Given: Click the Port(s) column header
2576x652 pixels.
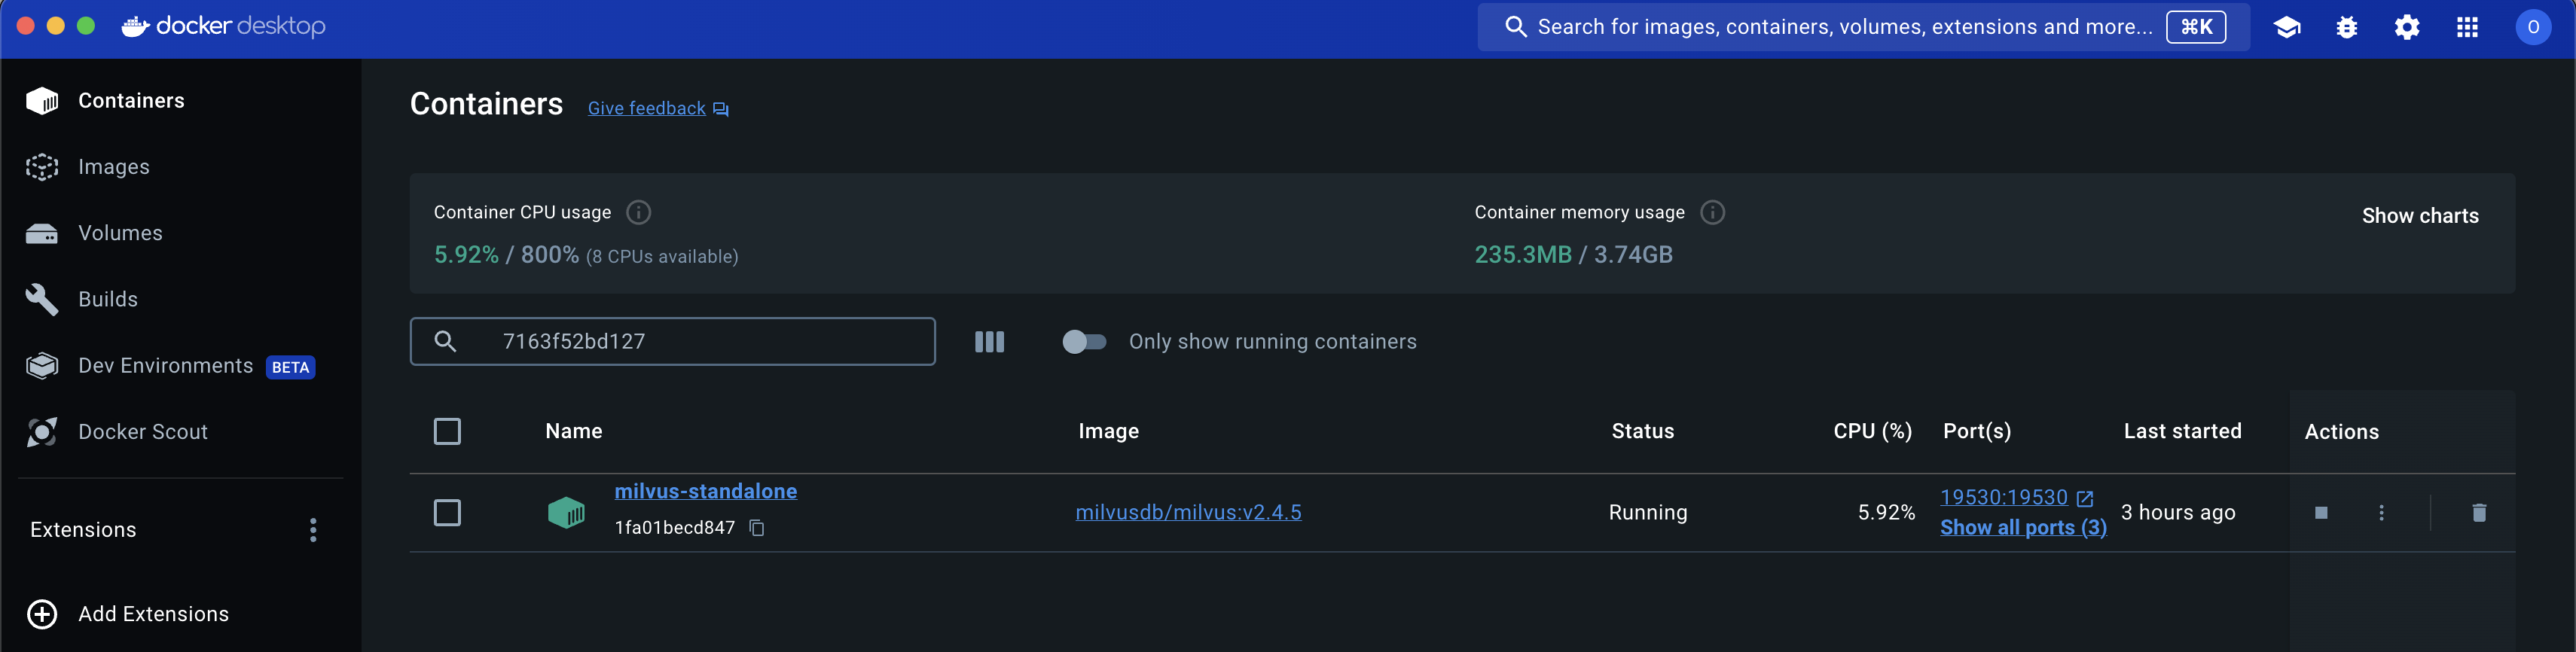Looking at the screenshot, I should point(1976,431).
